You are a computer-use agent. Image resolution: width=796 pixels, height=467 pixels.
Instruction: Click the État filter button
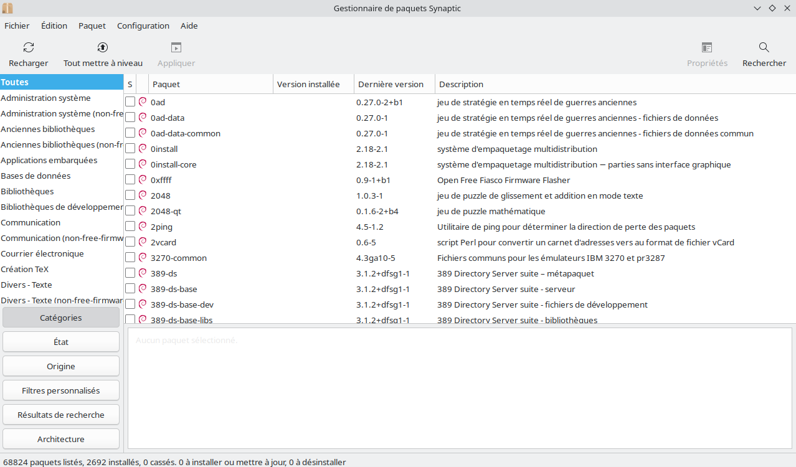click(61, 342)
